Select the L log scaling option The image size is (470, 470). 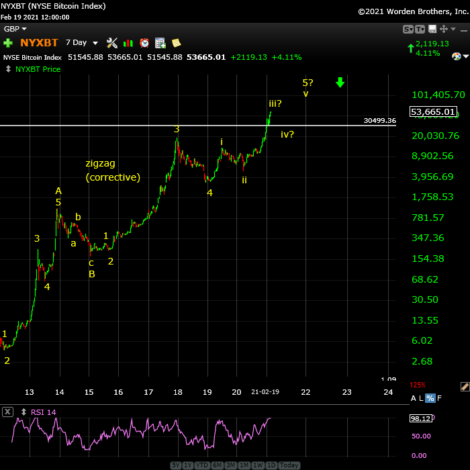point(421,398)
